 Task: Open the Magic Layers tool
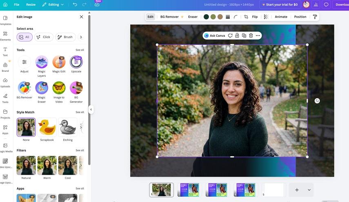42,66
